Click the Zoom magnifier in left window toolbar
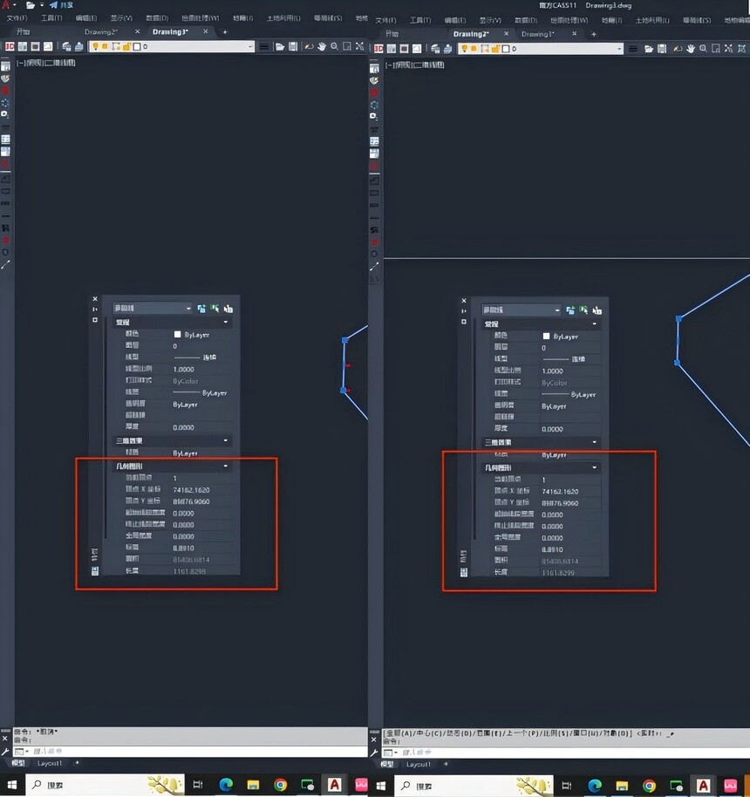This screenshot has height=797, width=750. [x=334, y=47]
